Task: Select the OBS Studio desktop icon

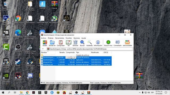Action: 18,48
